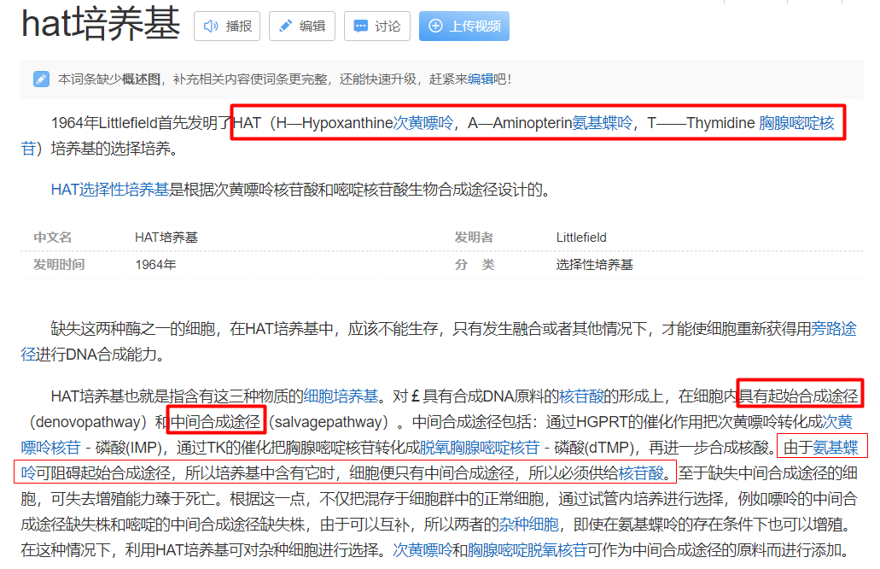Click the plus icon on 上传视频 button
The height and width of the screenshot is (569, 880).
(x=437, y=25)
